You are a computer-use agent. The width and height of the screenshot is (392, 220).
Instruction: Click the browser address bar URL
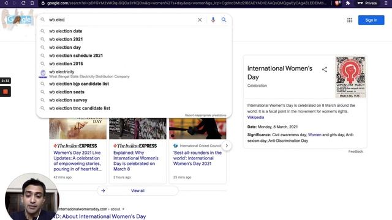(186, 3)
